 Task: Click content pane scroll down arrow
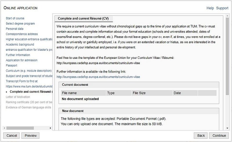pos(227,128)
